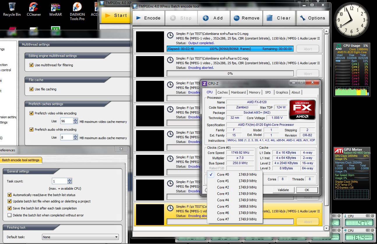Open the Graphics tab in CPU-Z
Viewport: 377px width, 244px height.
282,92
